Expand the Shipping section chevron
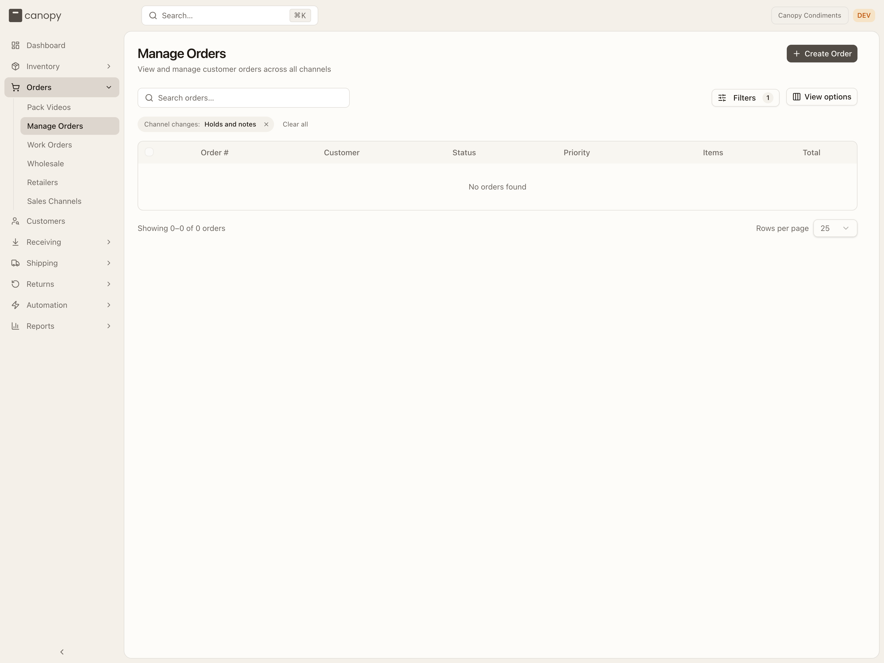This screenshot has width=884, height=663. (x=109, y=263)
